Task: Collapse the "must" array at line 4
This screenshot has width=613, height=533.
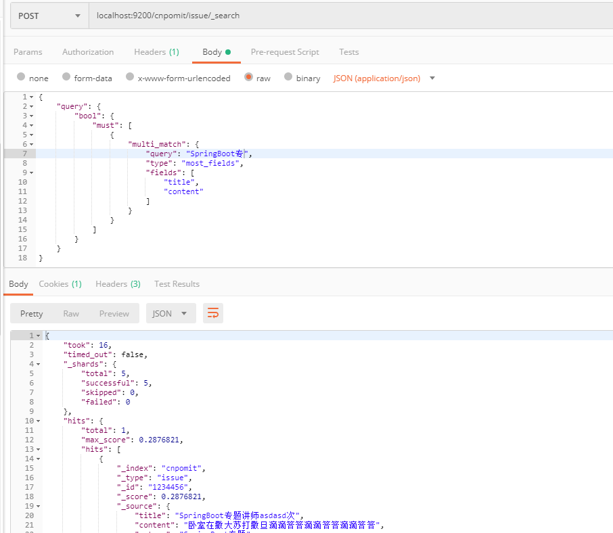Action: [31, 125]
